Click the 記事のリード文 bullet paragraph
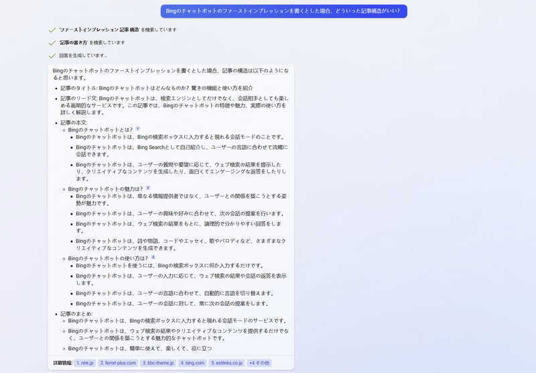 (x=174, y=105)
